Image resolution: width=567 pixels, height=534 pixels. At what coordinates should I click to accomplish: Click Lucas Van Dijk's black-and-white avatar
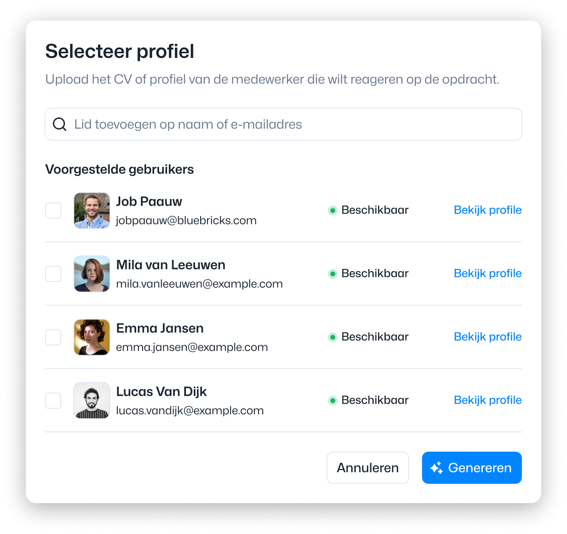92,401
